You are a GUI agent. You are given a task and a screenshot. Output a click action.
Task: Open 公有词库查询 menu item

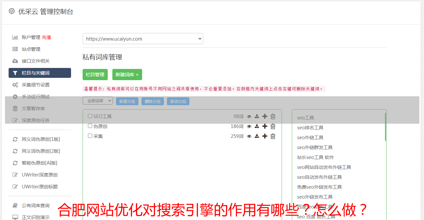pos(36,205)
